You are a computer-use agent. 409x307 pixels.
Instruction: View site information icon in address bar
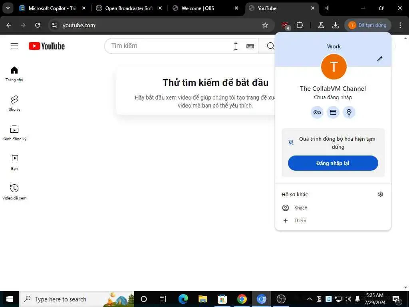click(54, 25)
